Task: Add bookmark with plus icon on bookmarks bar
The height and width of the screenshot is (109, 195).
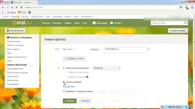Action: [3, 12]
